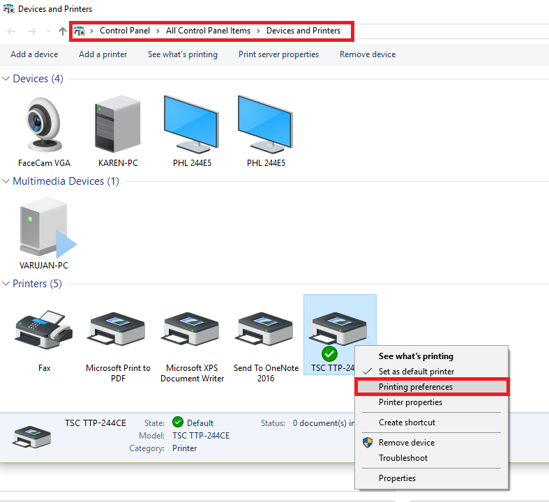Click Status 0 document(s) text
The width and height of the screenshot is (549, 502).
(324, 423)
